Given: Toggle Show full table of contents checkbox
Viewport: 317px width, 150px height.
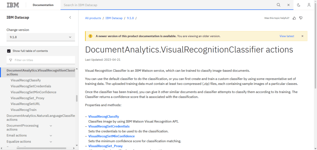Looking at the screenshot, I should [x=9, y=51].
